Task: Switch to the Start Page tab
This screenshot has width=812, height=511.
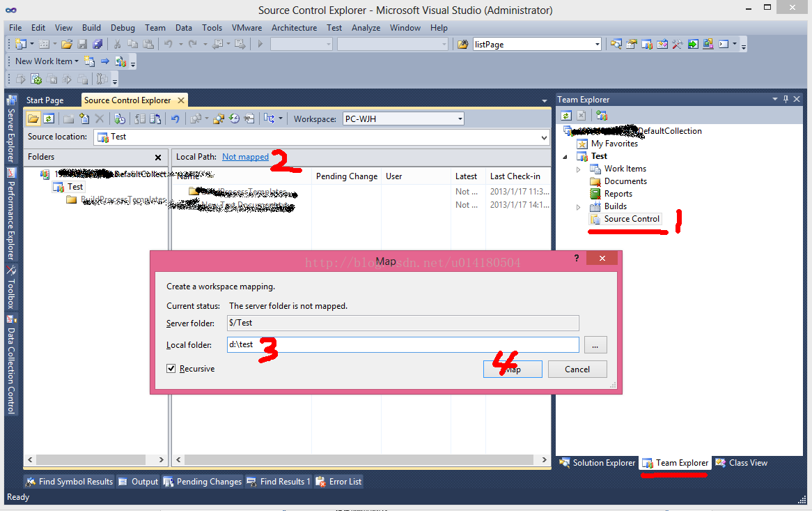Action: 45,100
